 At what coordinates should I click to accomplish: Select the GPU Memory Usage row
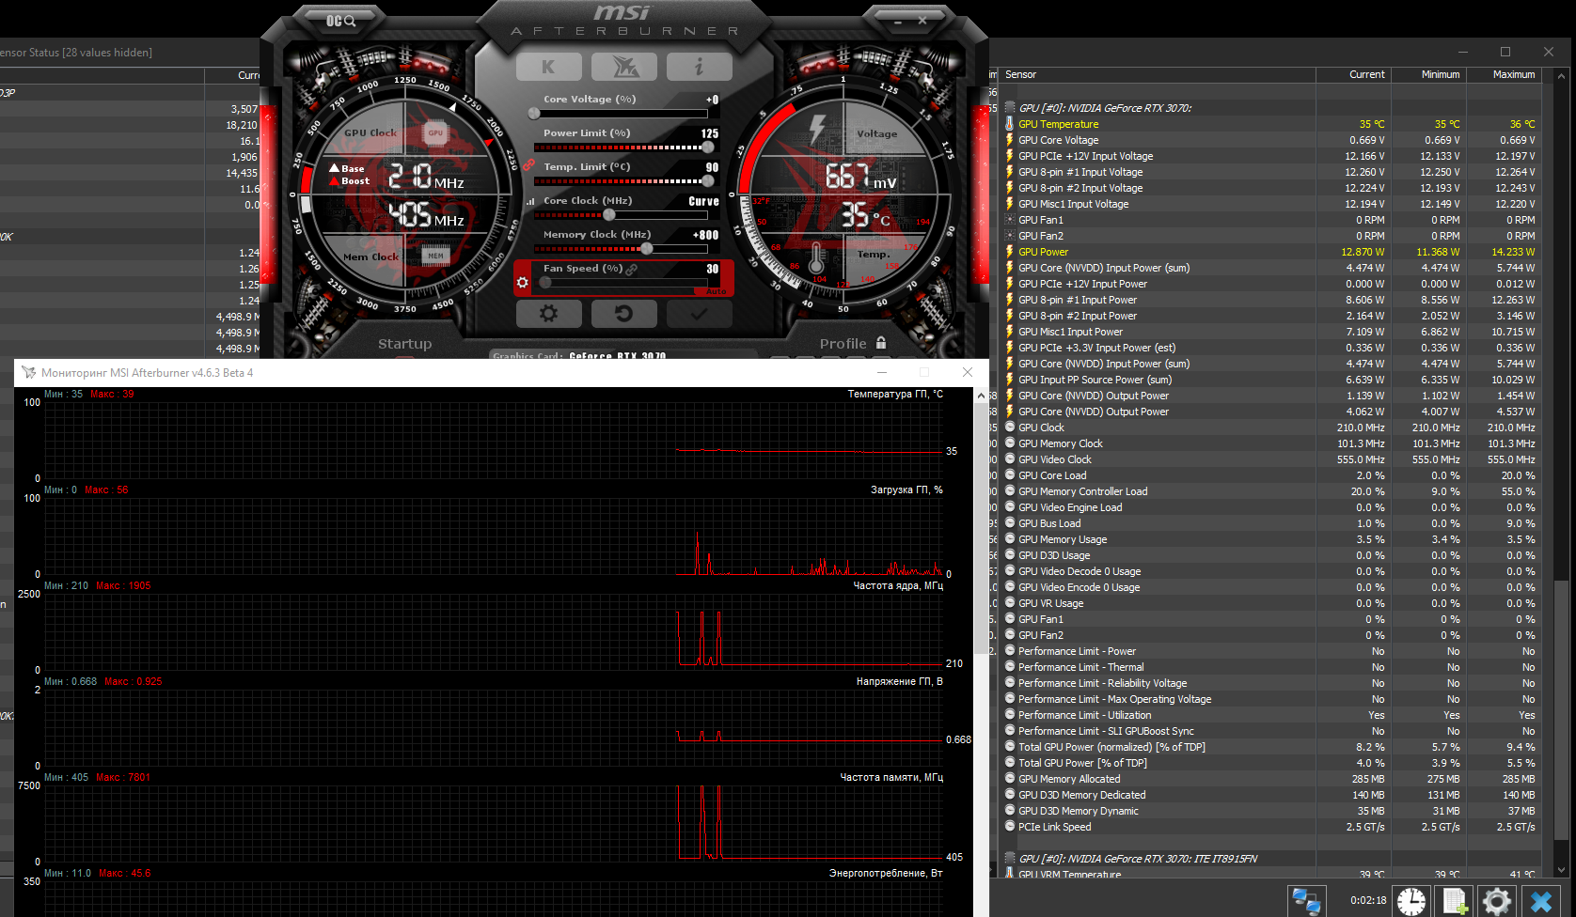click(1271, 539)
